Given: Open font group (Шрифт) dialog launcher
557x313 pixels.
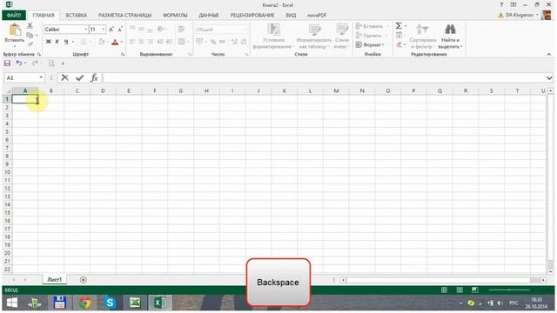Looking at the screenshot, I should click(123, 54).
